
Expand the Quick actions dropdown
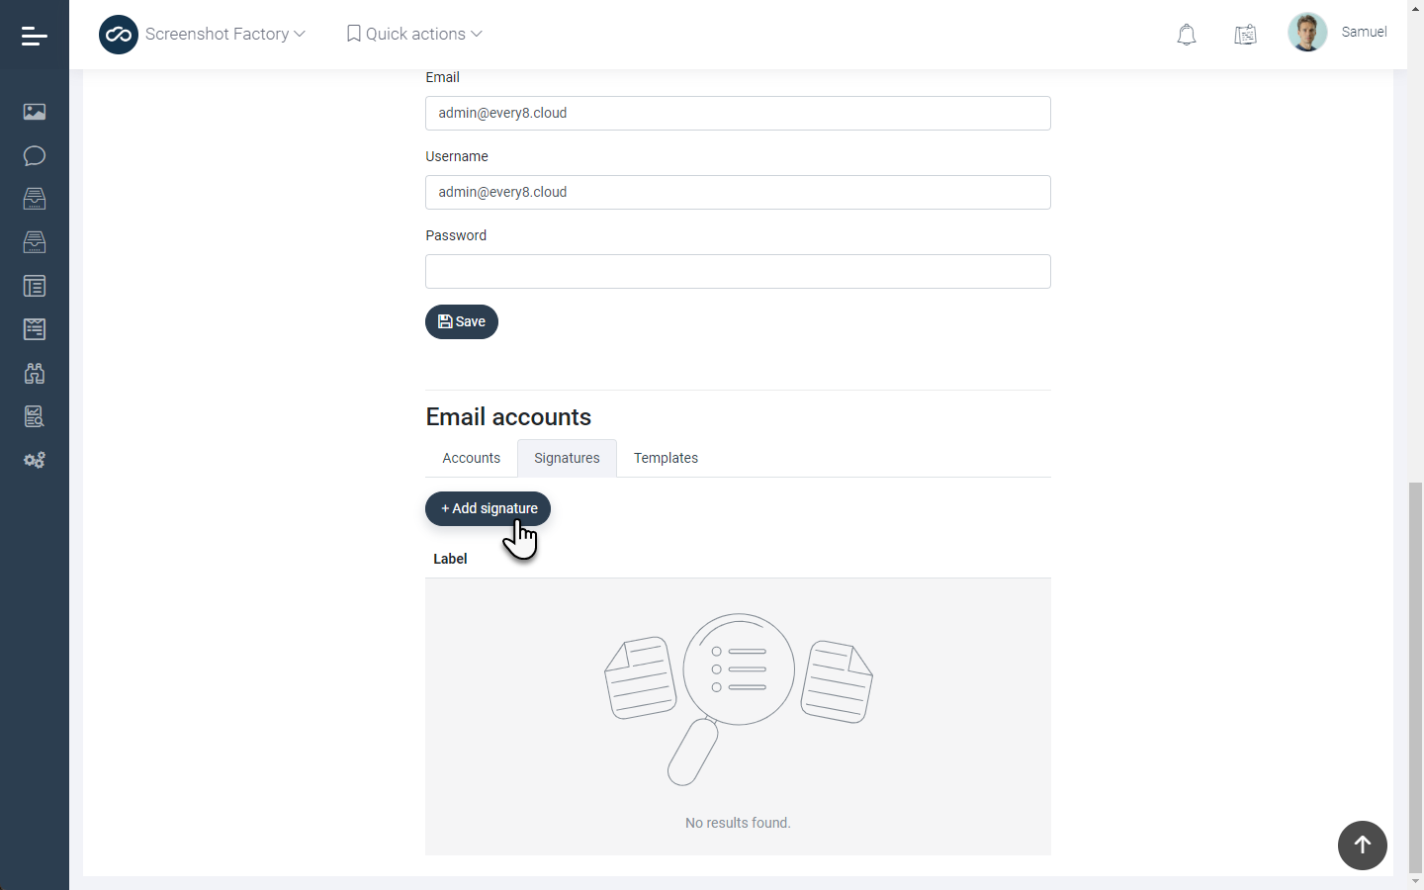coord(414,34)
